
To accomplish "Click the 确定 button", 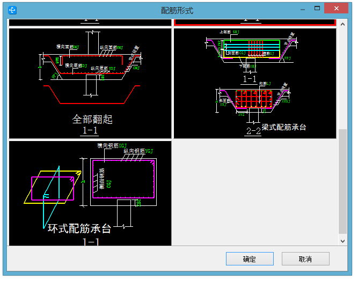I will (x=250, y=259).
